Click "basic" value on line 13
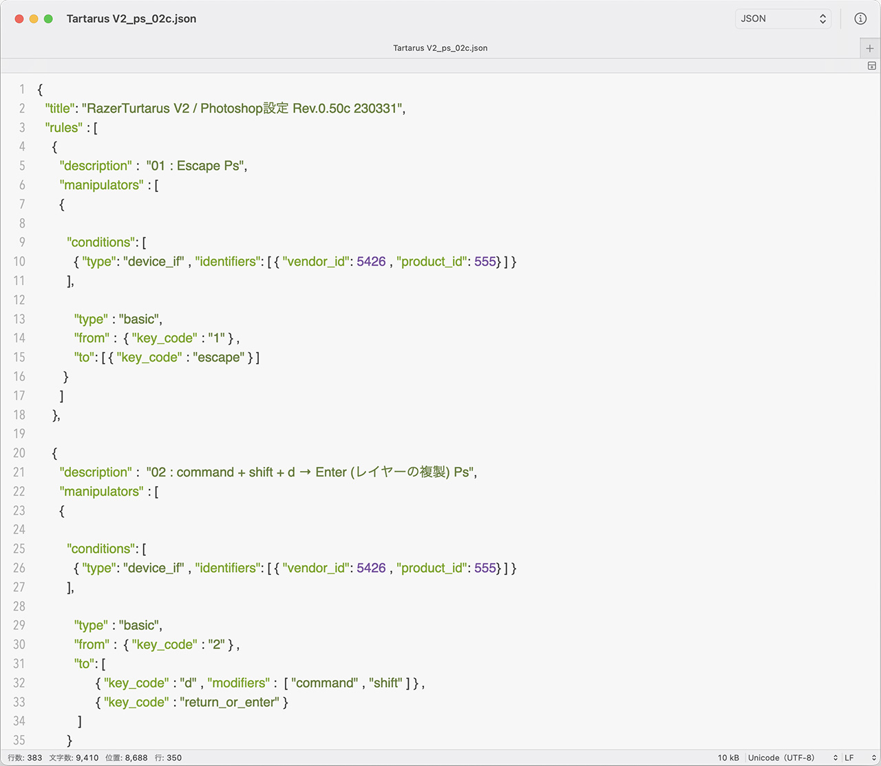The height and width of the screenshot is (766, 881). (139, 319)
